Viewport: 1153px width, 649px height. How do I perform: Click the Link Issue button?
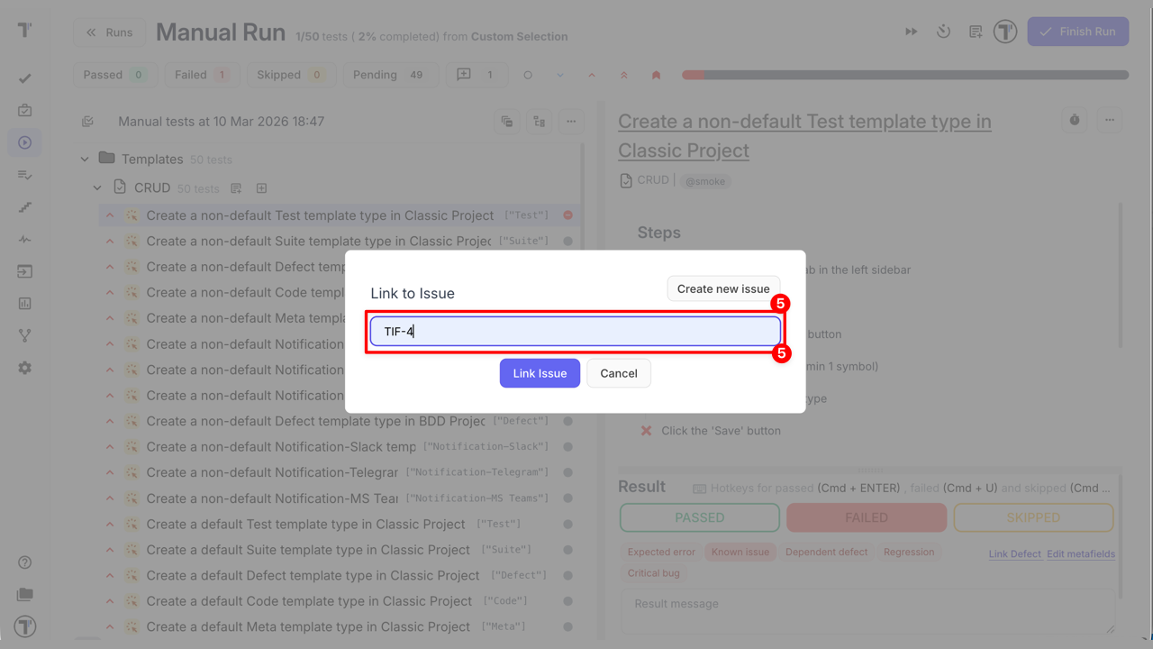(x=540, y=372)
